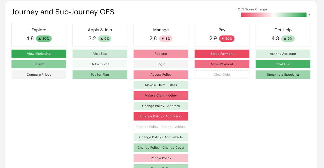Click the 2.9 score in Pay
The image size is (324, 168).
[213, 39]
